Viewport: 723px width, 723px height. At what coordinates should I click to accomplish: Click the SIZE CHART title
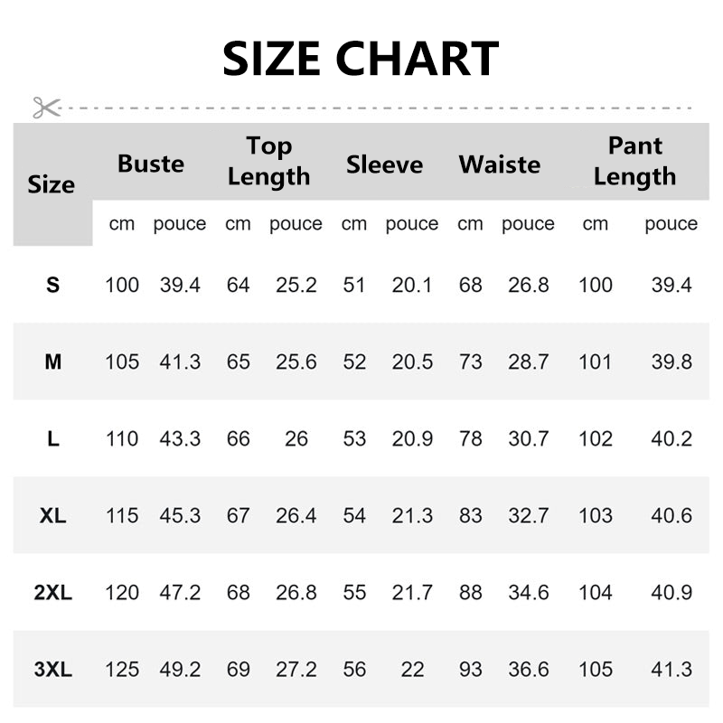tap(361, 59)
